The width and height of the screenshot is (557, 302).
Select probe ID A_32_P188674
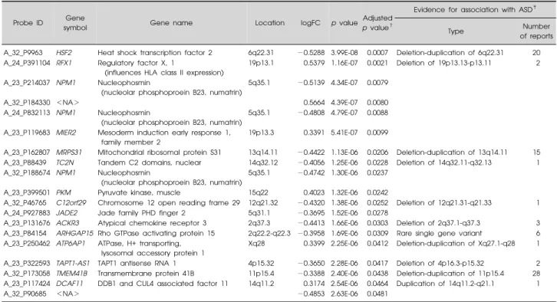27,172
